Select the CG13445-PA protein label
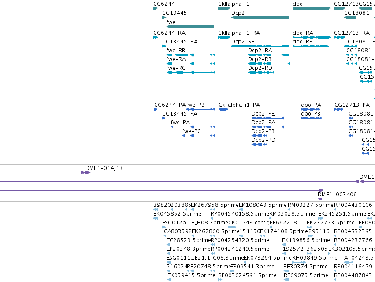This screenshot has height=282, width=375. coord(180,114)
